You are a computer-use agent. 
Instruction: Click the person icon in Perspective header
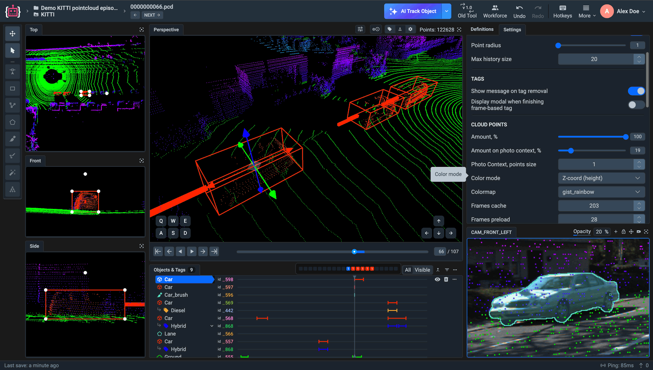400,29
